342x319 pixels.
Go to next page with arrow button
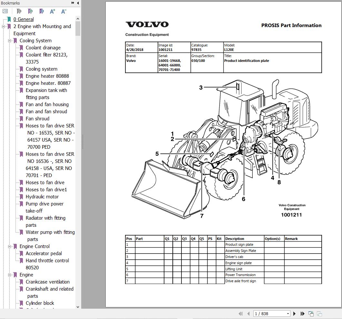point(294,313)
